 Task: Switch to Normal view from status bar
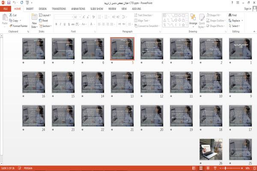click(194, 168)
